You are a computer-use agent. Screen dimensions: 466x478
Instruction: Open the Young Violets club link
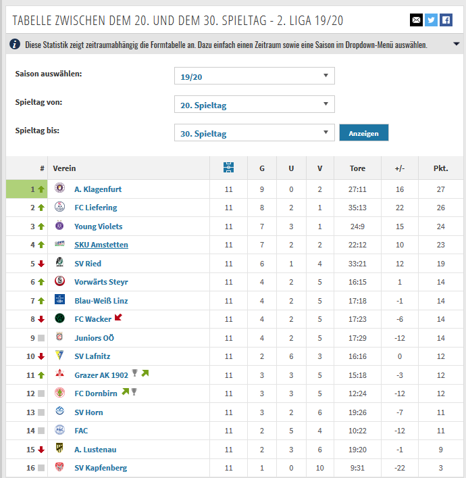click(x=99, y=226)
